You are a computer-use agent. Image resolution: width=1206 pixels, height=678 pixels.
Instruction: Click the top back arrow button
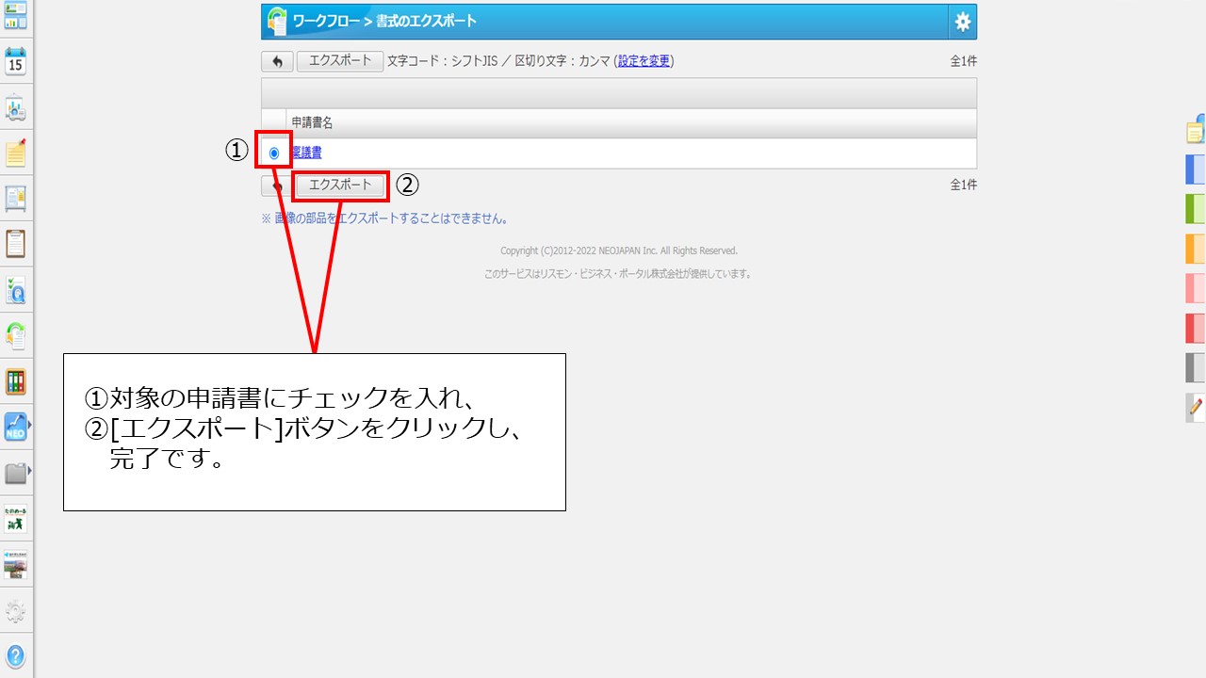(277, 61)
